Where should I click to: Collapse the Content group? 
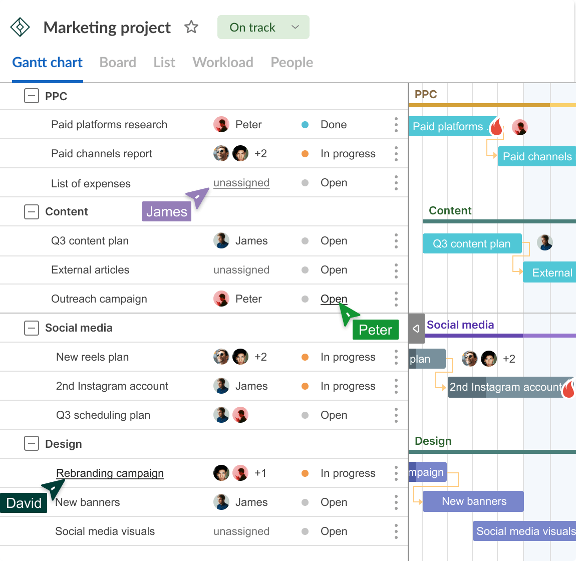[32, 211]
